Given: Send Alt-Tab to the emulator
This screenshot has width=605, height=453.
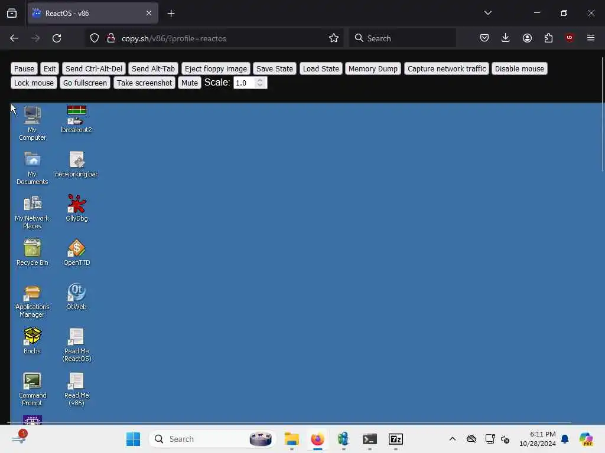Looking at the screenshot, I should click(x=153, y=68).
